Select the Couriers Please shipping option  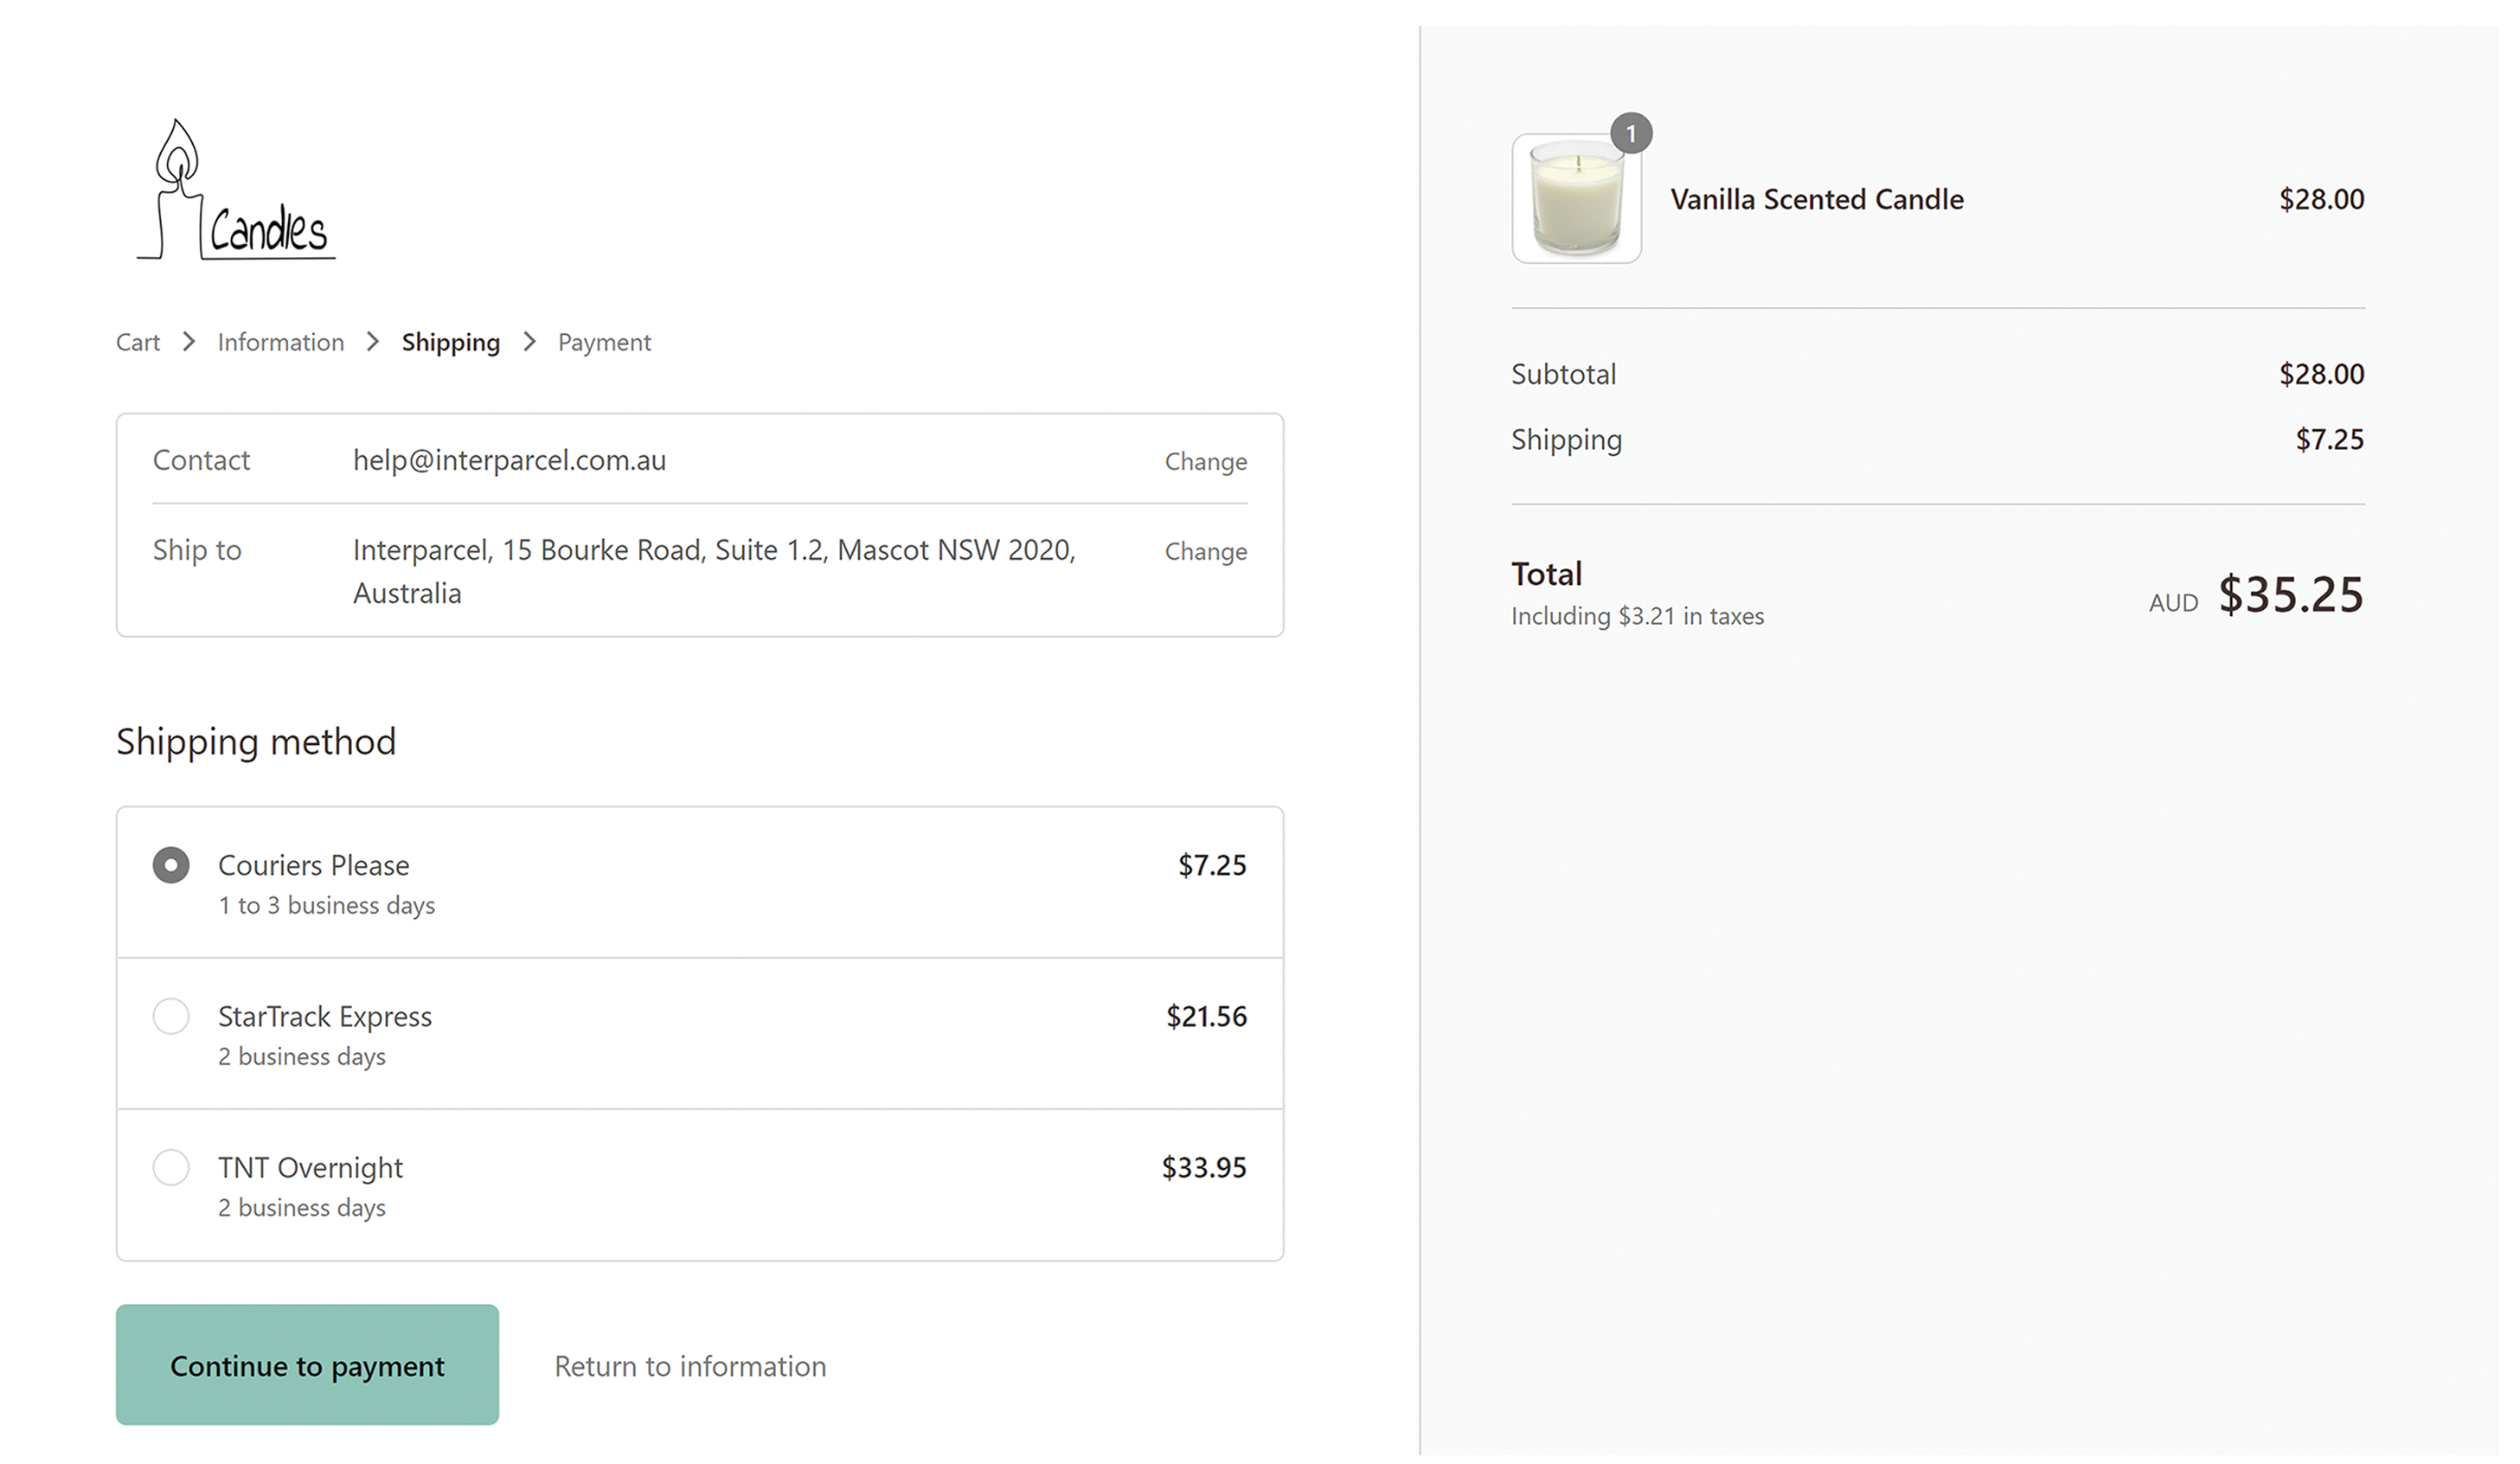[171, 865]
